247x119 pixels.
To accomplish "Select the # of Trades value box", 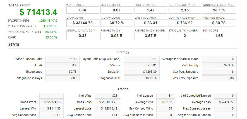I will click(83, 10).
